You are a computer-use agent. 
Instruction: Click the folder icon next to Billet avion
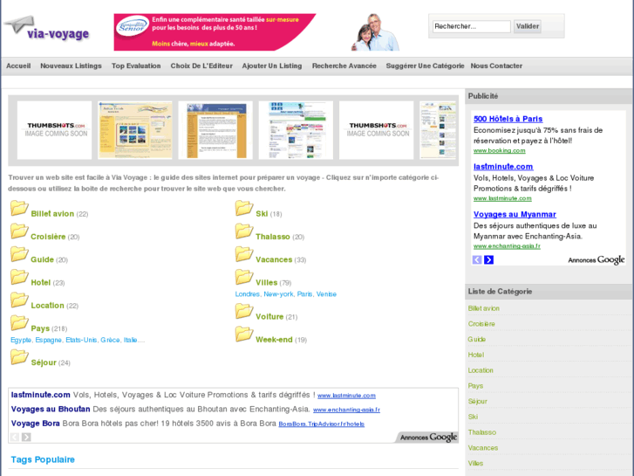tap(19, 208)
